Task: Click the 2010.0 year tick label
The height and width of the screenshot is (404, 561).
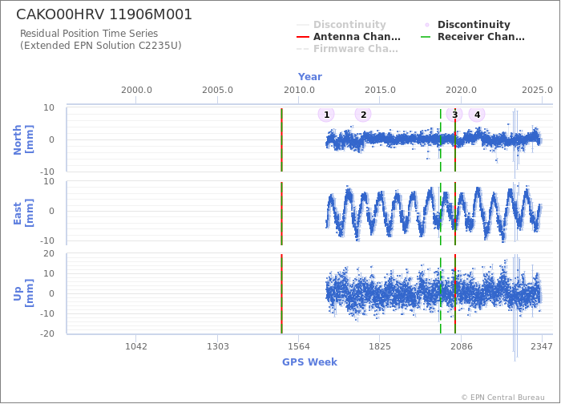Action: [299, 90]
